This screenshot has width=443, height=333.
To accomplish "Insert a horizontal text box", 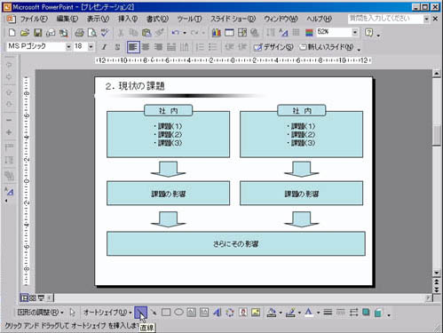I will coord(192,313).
